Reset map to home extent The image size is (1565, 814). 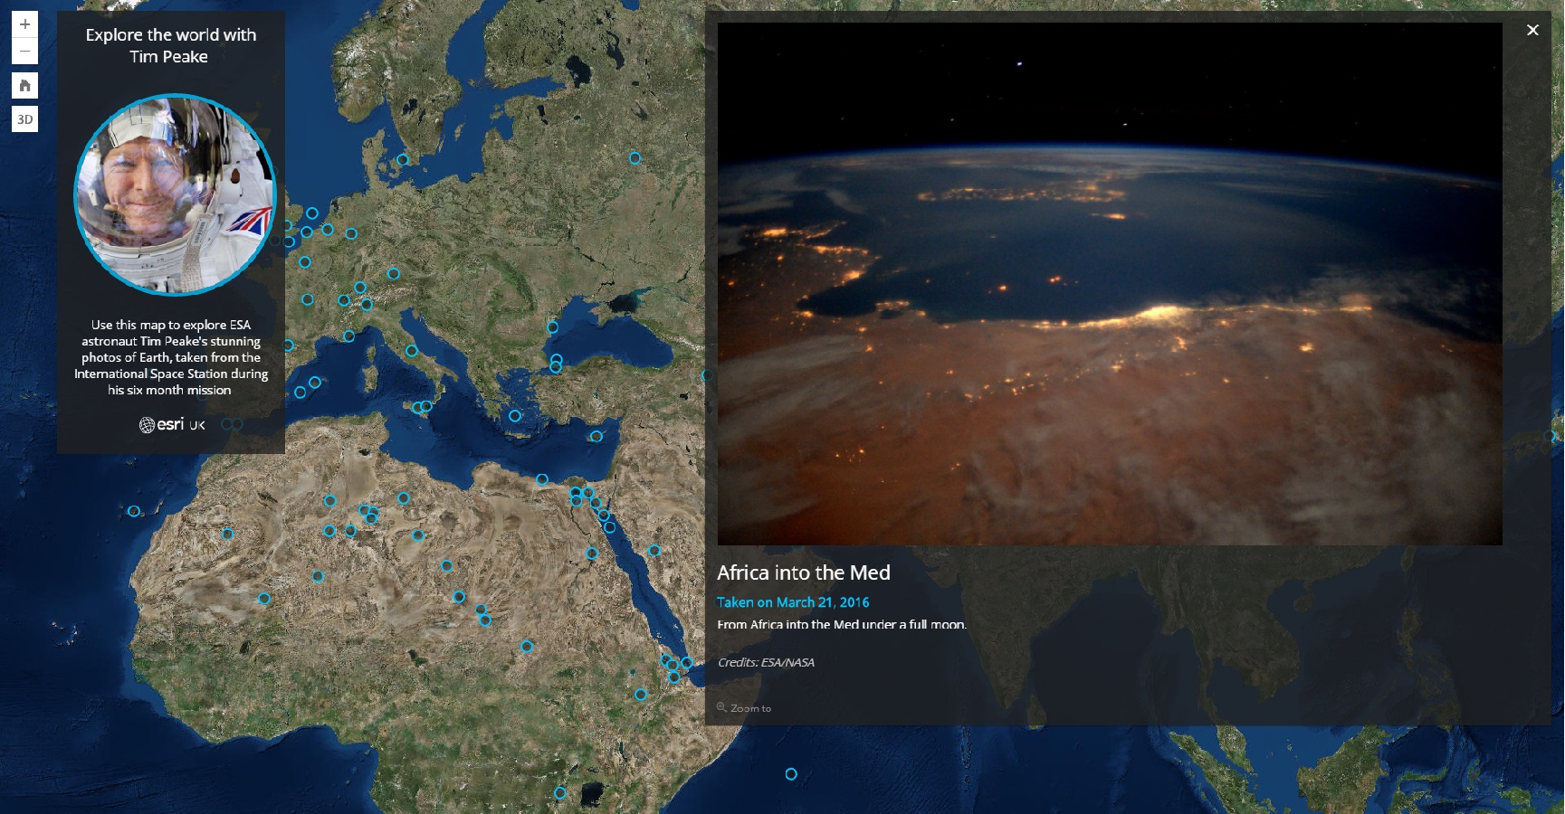(x=24, y=86)
